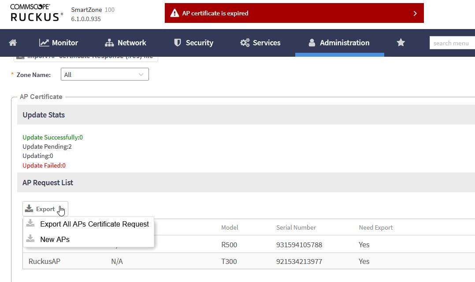Select the RuckusAP row name
The image size is (475, 282).
pos(44,261)
